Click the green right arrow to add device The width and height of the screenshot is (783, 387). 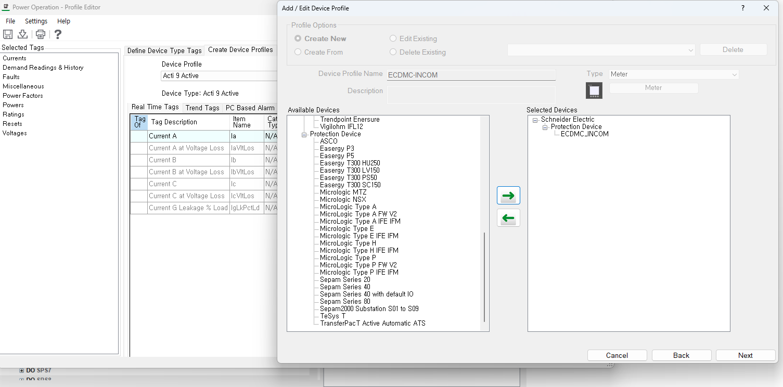click(x=508, y=196)
